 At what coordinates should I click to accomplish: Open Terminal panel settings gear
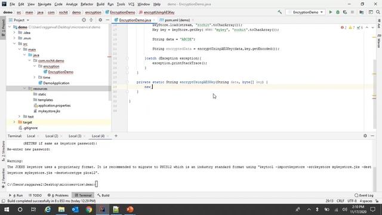[x=365, y=136]
